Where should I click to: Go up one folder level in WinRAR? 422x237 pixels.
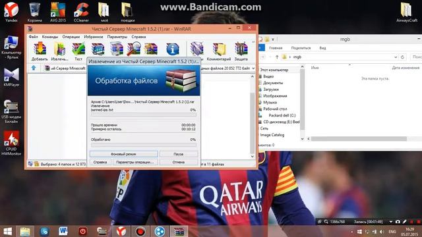pyautogui.click(x=34, y=68)
